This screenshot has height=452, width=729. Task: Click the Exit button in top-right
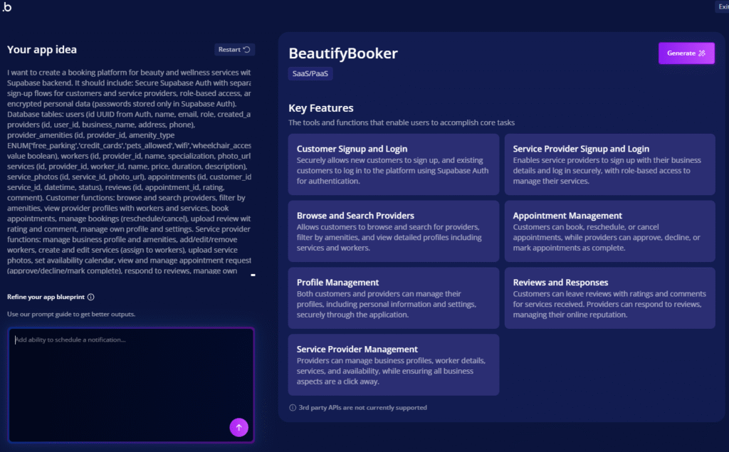(722, 7)
